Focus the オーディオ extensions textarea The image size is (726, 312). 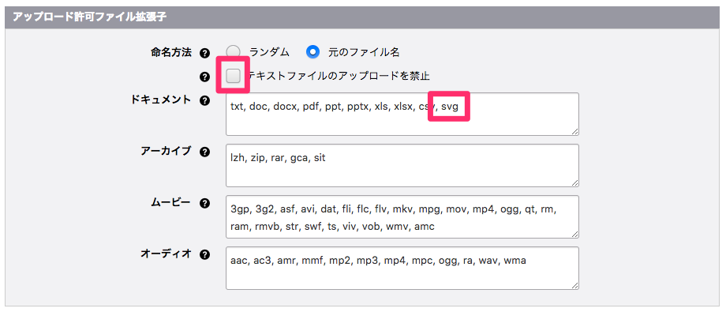click(x=402, y=269)
